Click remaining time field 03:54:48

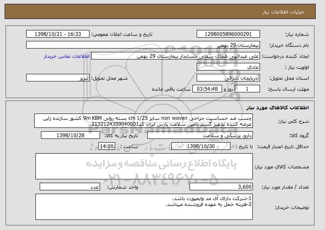(x=207, y=89)
